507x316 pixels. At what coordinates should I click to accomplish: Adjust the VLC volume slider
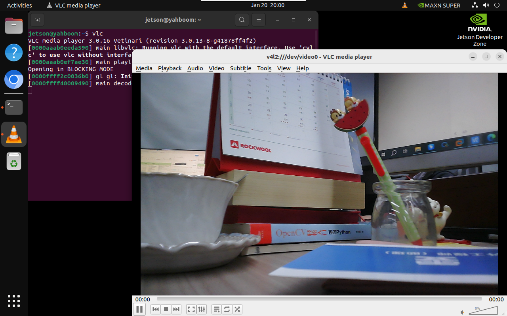pyautogui.click(x=483, y=310)
